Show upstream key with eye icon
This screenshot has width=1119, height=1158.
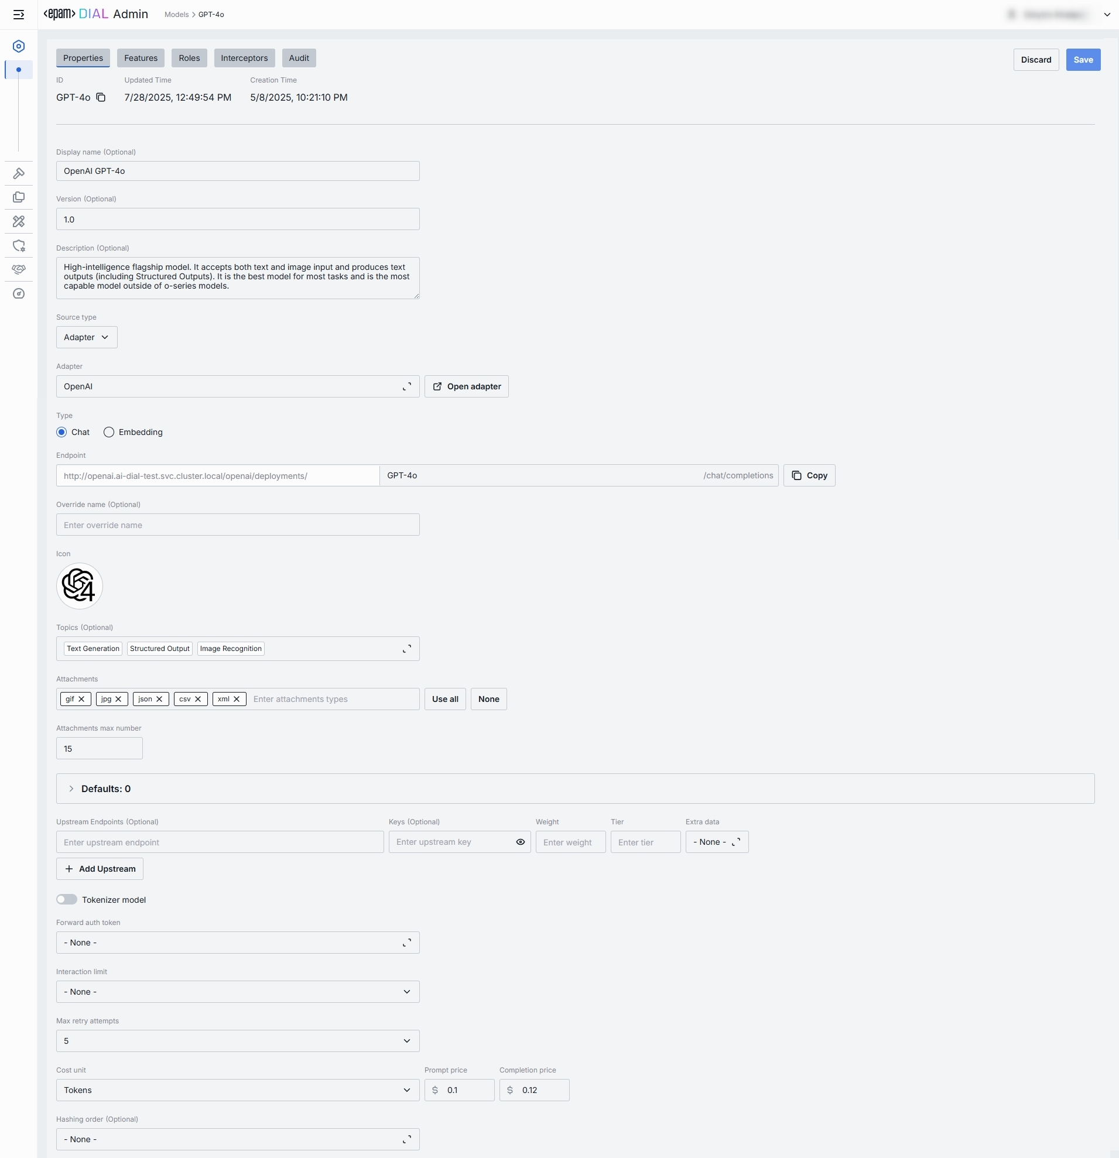[x=520, y=842]
